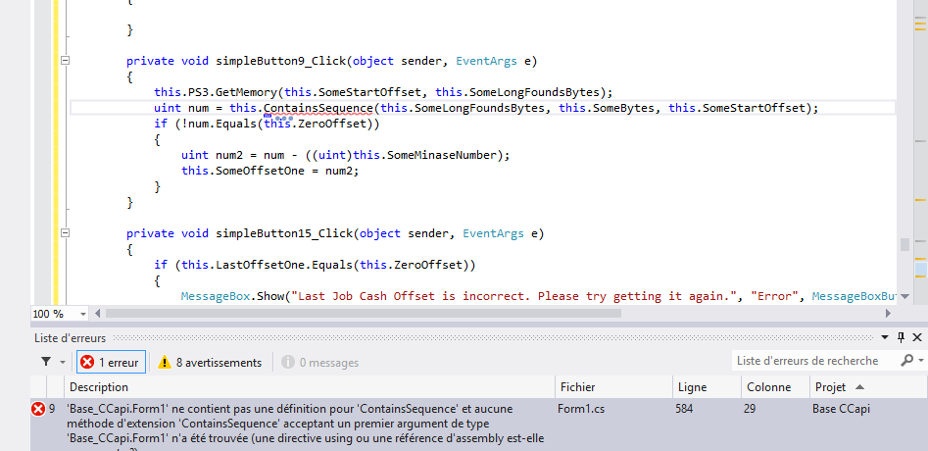Click the smart tag marker under ContainsSequence
Image resolution: width=928 pixels, height=451 pixels.
267,116
